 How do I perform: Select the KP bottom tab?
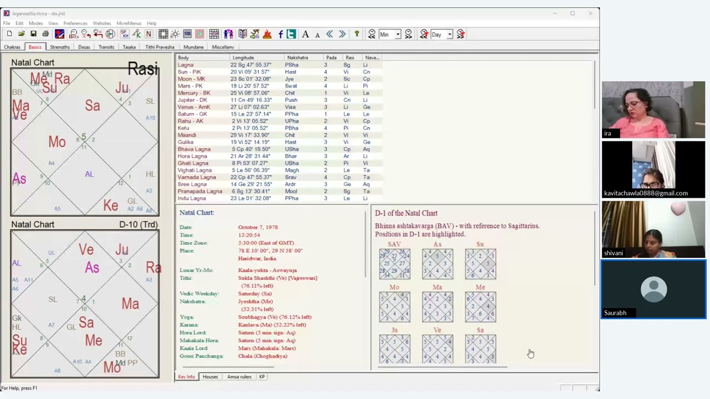262,377
